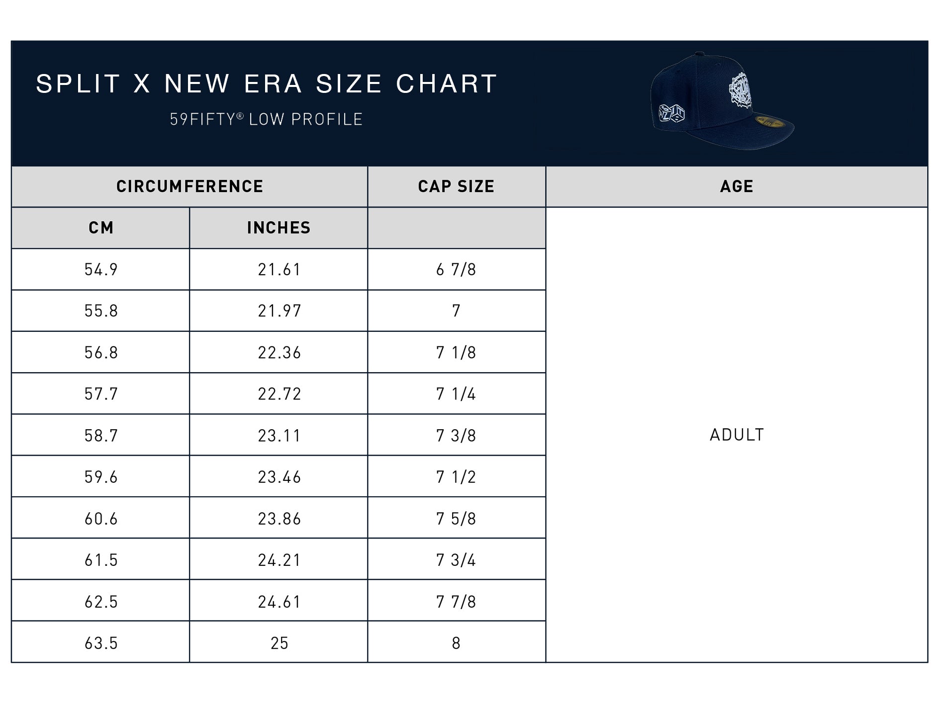The image size is (940, 704).
Task: Click the 59.6 cm value
Action: point(101,477)
